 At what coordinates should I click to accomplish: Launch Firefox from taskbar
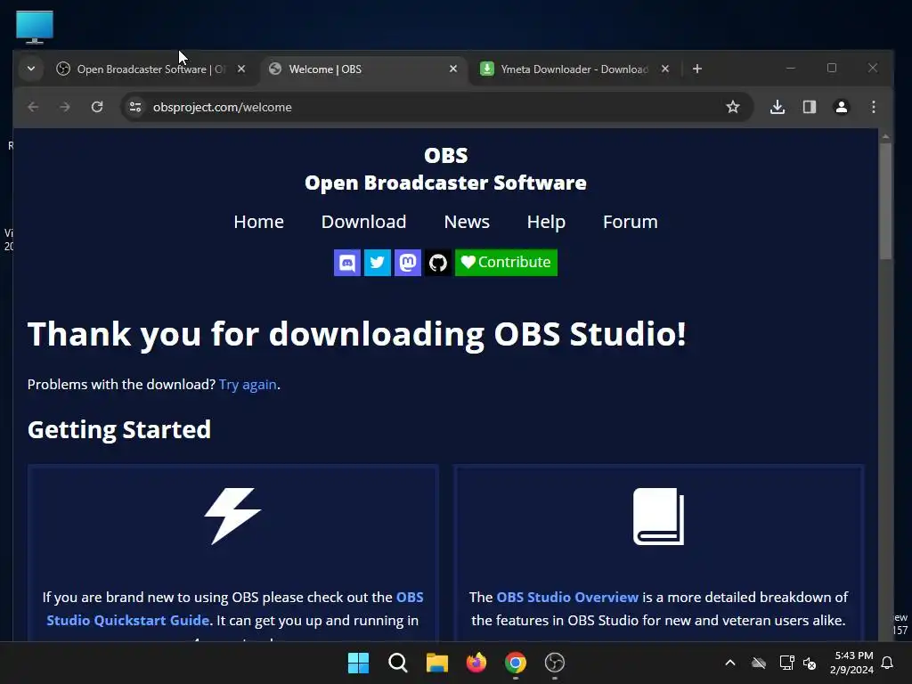[x=476, y=663]
